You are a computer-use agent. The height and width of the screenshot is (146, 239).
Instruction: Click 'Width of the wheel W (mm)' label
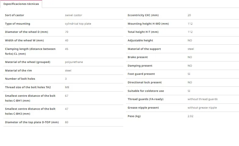24,40
